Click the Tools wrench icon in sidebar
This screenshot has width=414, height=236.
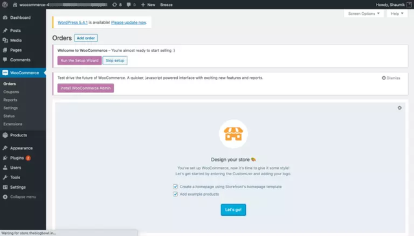coord(5,177)
